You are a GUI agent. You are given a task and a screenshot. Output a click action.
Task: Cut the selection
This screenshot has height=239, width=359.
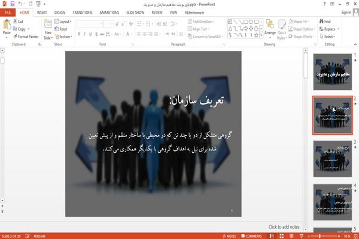point(18,22)
